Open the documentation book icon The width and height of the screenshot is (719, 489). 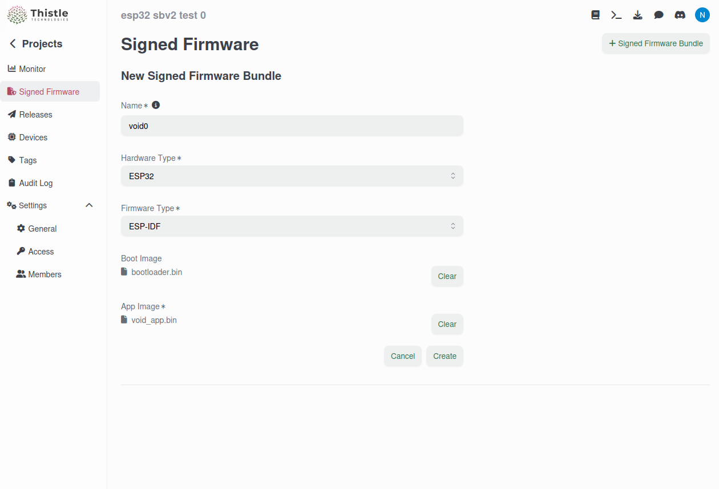pos(595,15)
